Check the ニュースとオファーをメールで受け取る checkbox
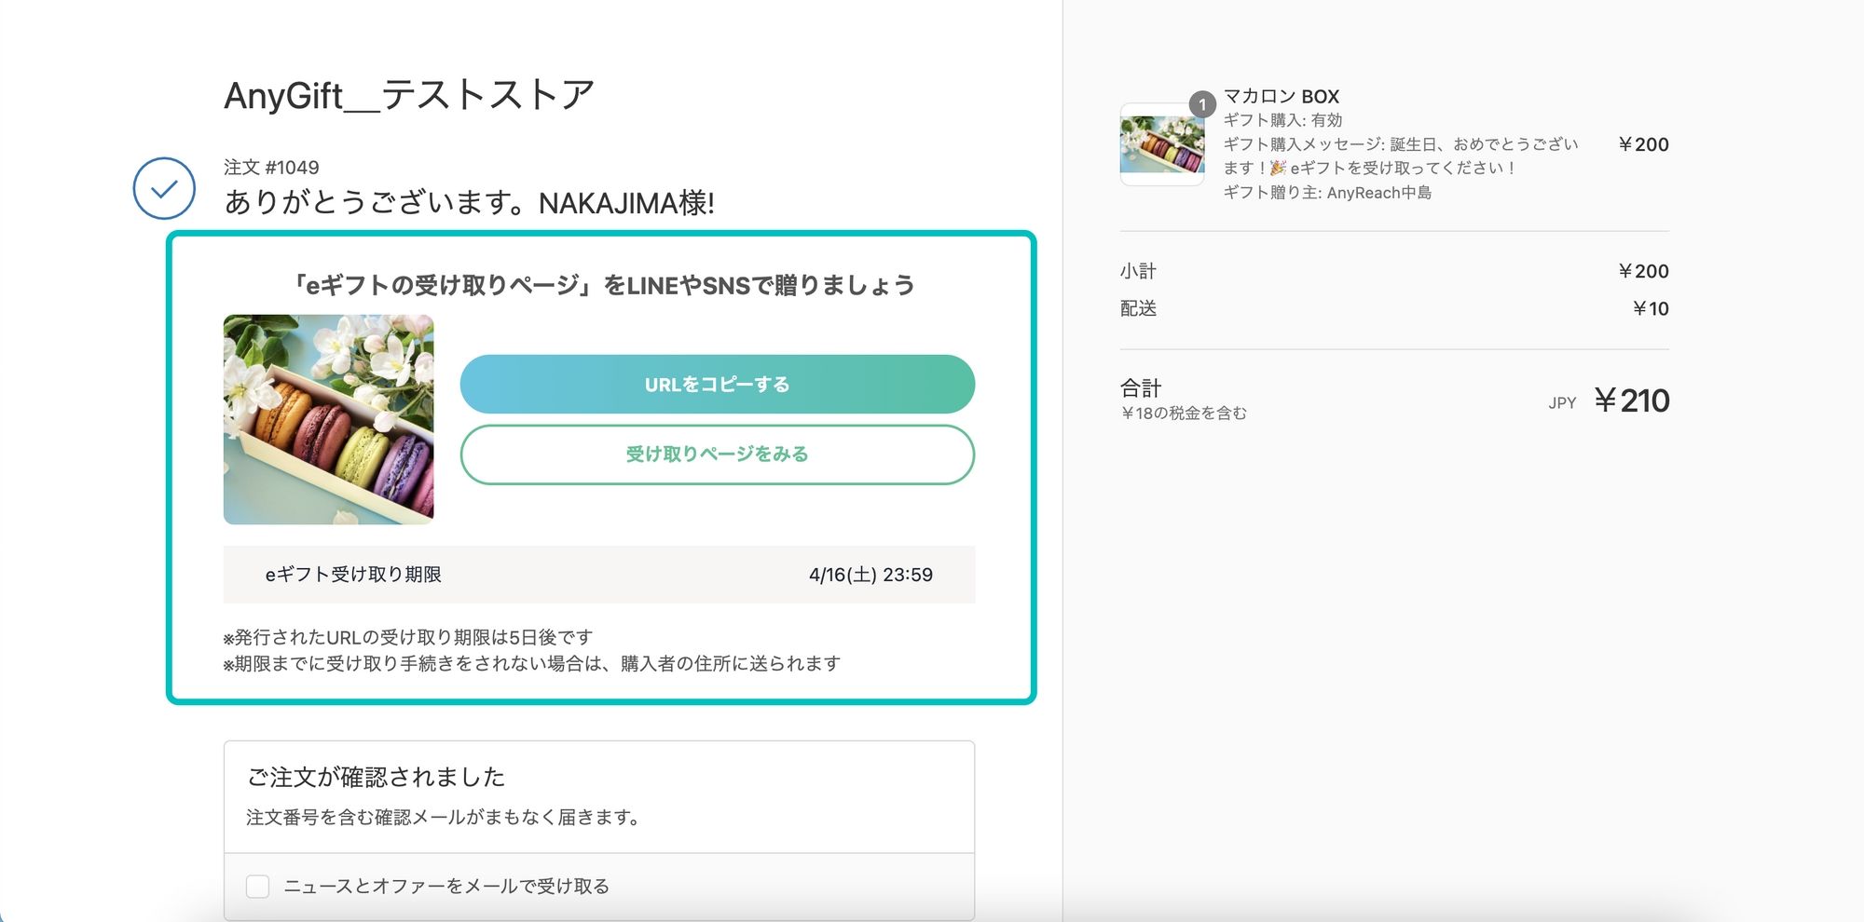Viewport: 1864px width, 922px height. tap(258, 887)
